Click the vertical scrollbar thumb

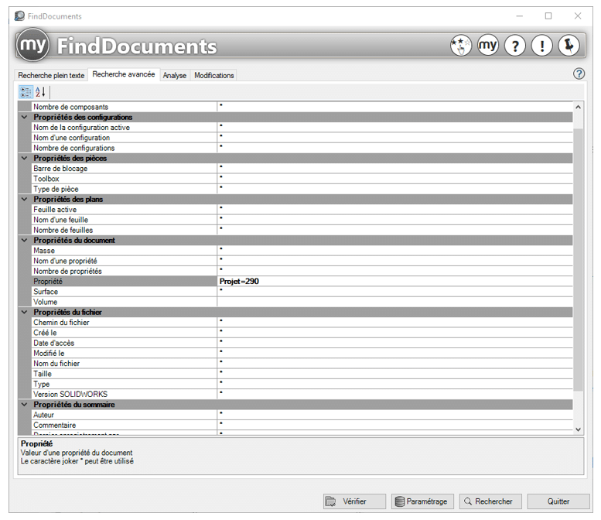578,260
